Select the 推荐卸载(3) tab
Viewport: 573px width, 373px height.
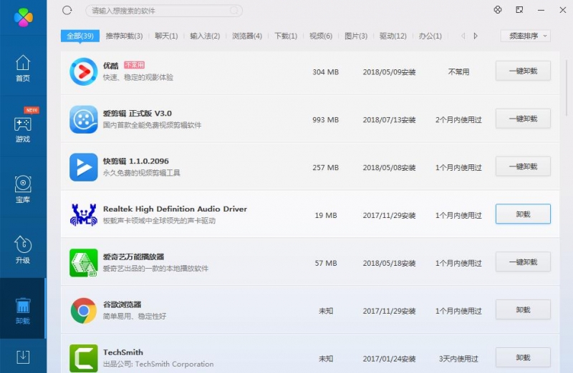point(124,36)
